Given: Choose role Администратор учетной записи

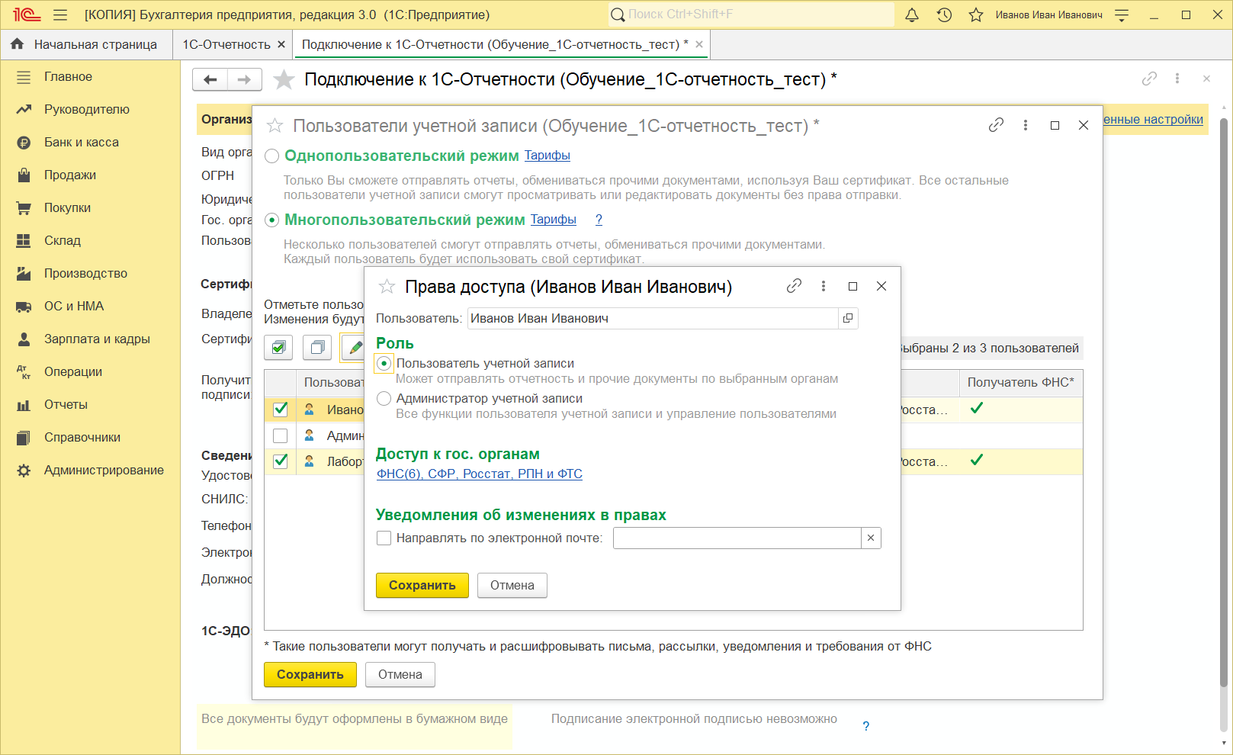Looking at the screenshot, I should pos(384,399).
